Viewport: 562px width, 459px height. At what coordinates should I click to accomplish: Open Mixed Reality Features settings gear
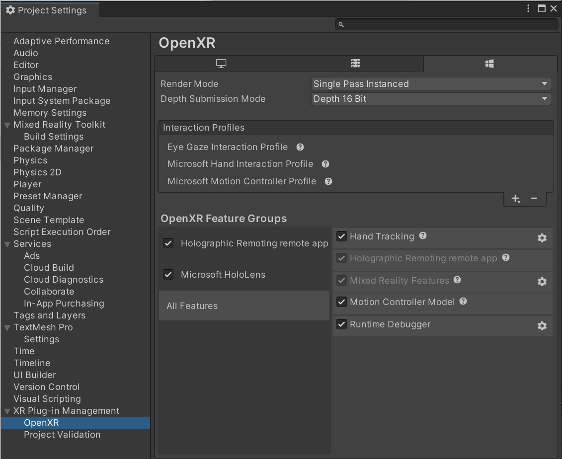[x=542, y=282]
